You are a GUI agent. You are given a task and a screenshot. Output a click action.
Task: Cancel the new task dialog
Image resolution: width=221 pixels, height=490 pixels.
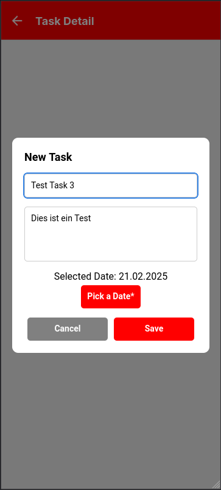click(68, 328)
